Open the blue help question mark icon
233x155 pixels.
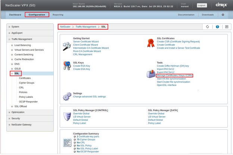[x=217, y=27]
